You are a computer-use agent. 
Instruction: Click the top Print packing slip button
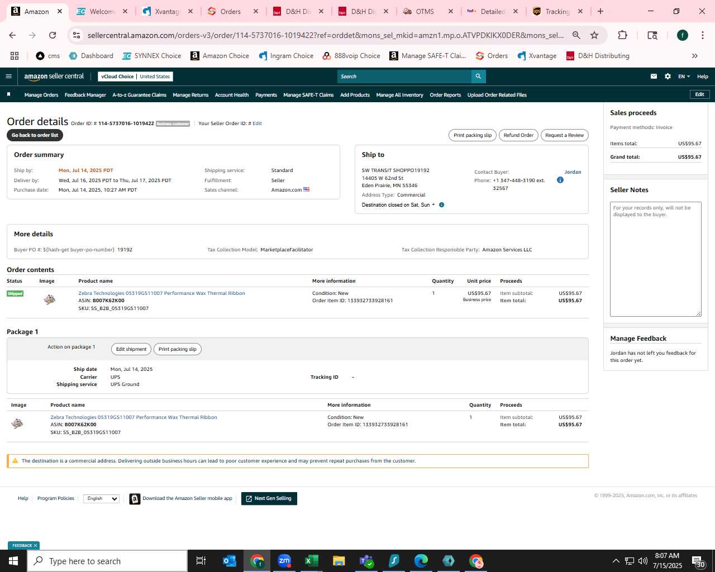[473, 135]
